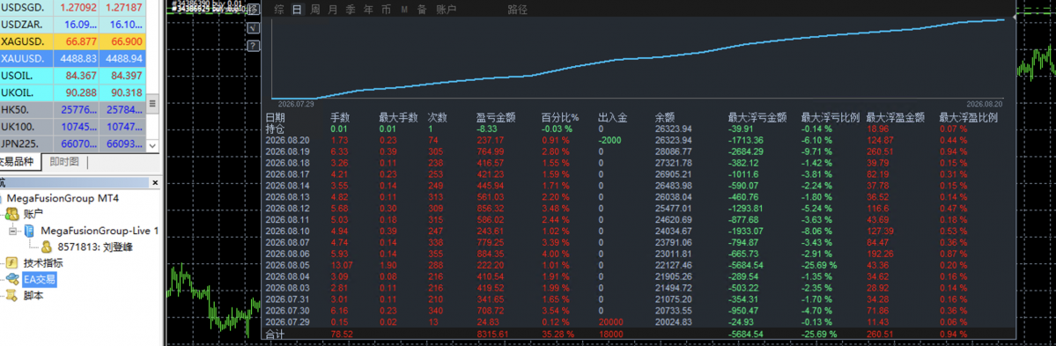Viewport: 1056px width, 346px height.
Task: Select the XAGUSD. symbol row
Action: (x=73, y=41)
